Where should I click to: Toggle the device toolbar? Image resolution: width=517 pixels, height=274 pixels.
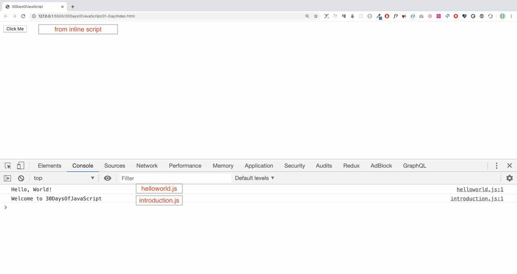[x=20, y=166]
